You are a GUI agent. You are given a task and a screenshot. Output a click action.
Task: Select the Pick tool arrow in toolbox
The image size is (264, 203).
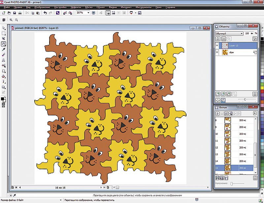click(4, 28)
